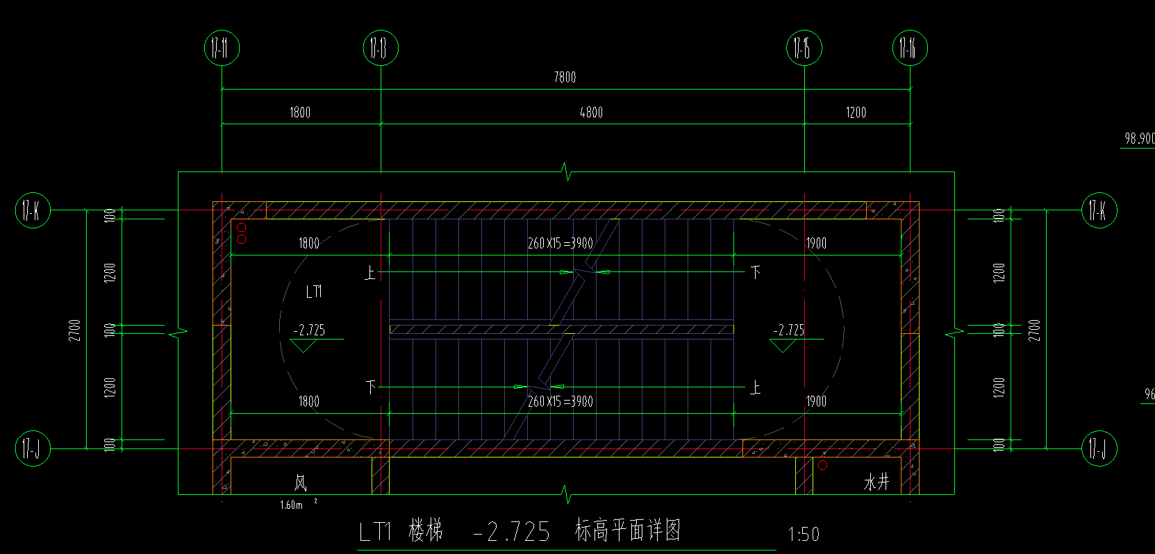Select grid bubble 17-13 at top
This screenshot has width=1155, height=554.
click(x=381, y=48)
